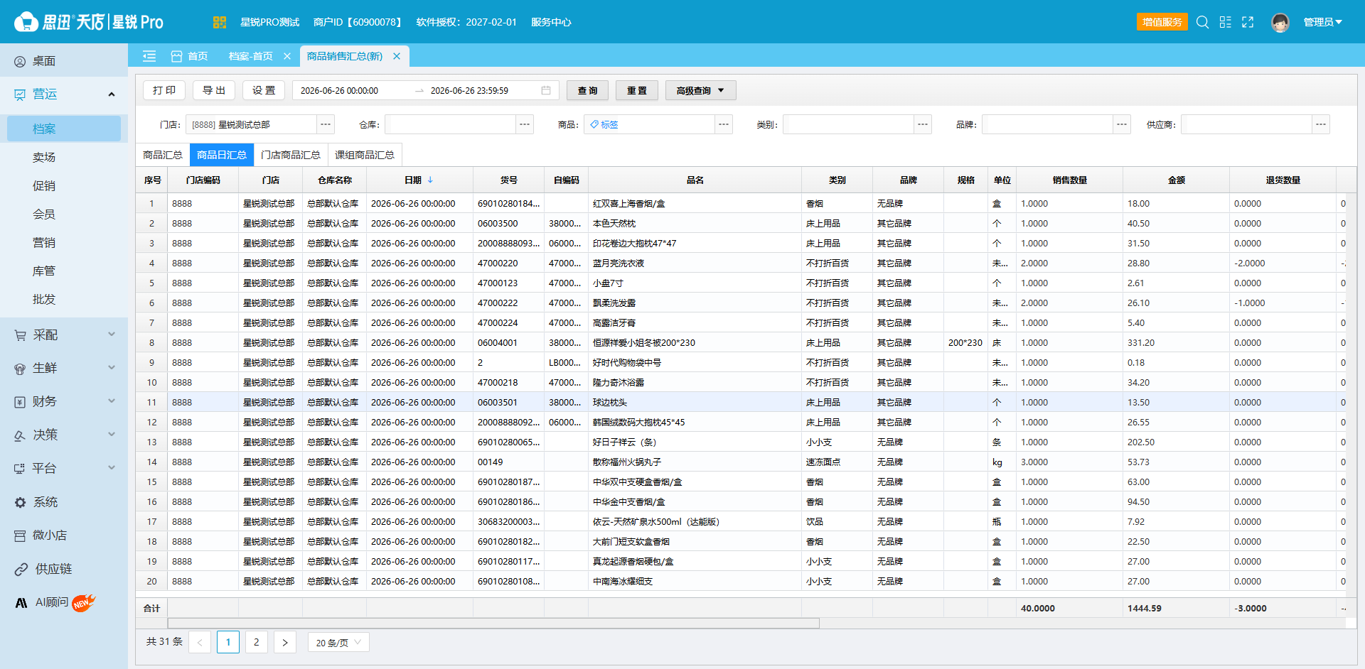Image resolution: width=1365 pixels, height=669 pixels.
Task: Open the 管理员 user dropdown
Action: click(1322, 22)
